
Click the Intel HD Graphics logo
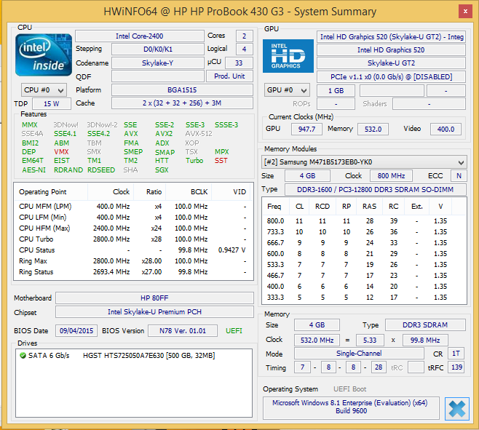(x=288, y=56)
